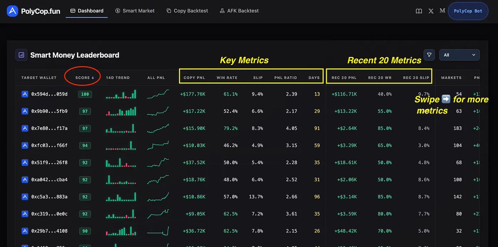This screenshot has width=498, height=247.
Task: Open the Smart Market tab
Action: click(x=135, y=11)
